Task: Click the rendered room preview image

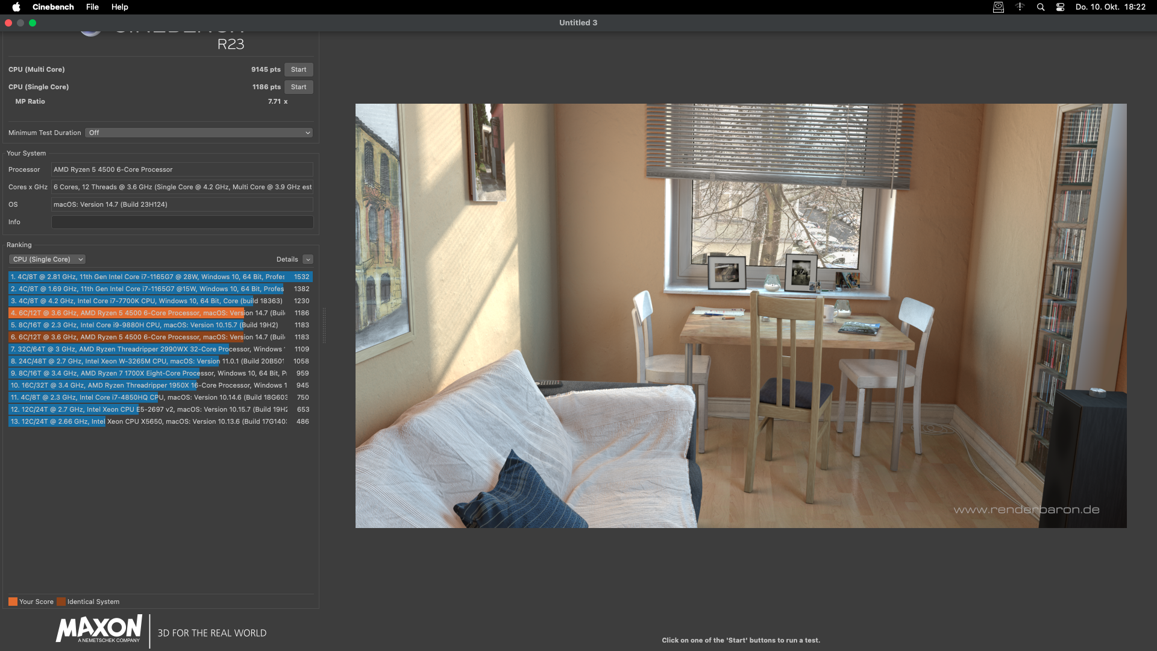Action: click(x=741, y=316)
